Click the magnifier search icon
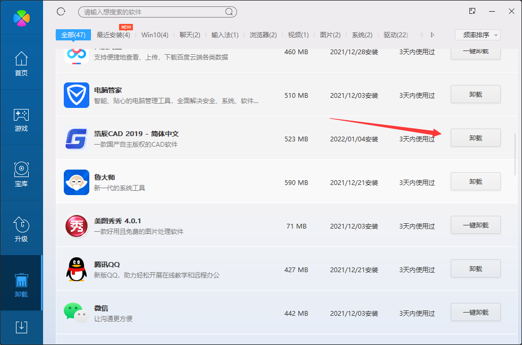522x345 pixels. tap(229, 12)
